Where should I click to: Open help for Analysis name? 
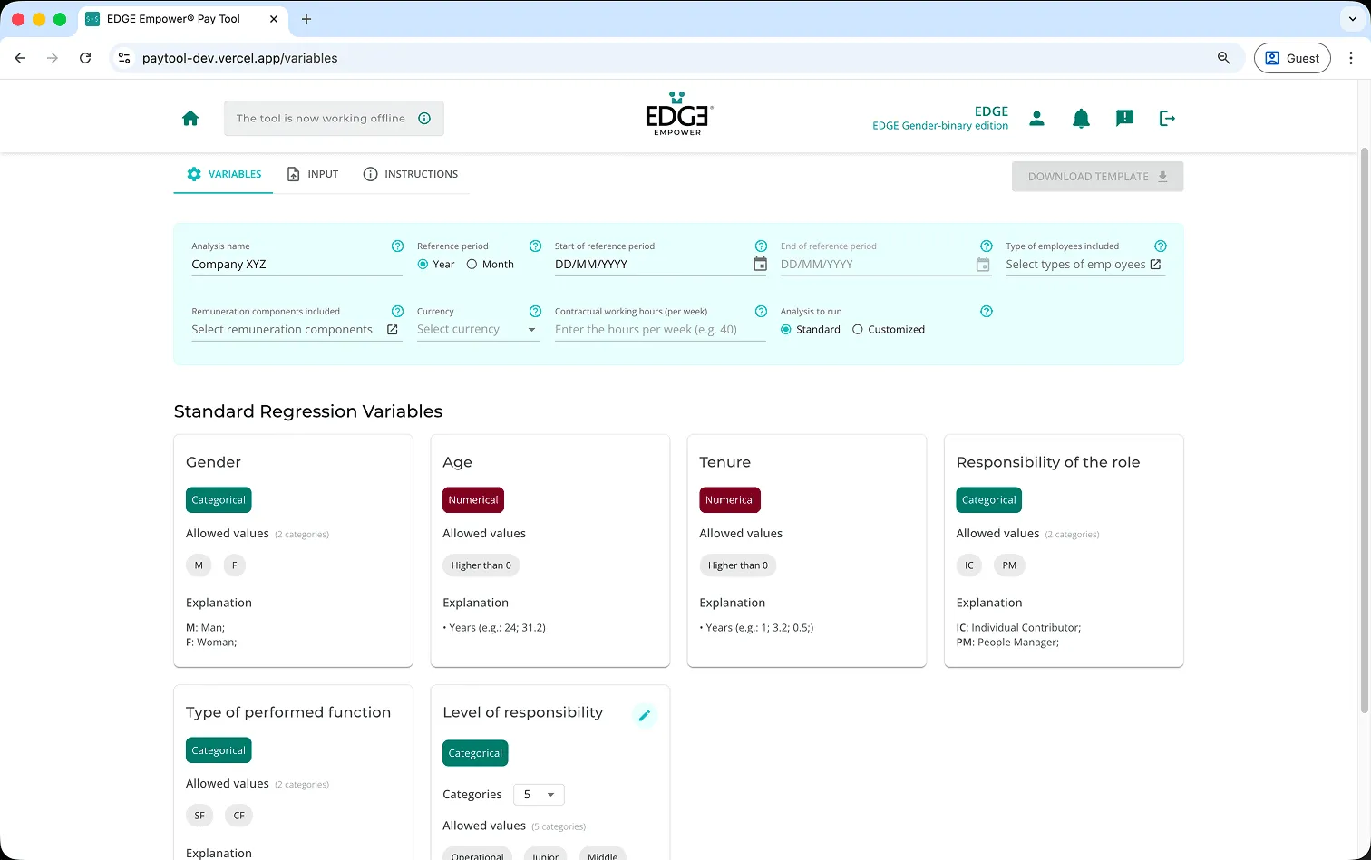[x=397, y=246]
